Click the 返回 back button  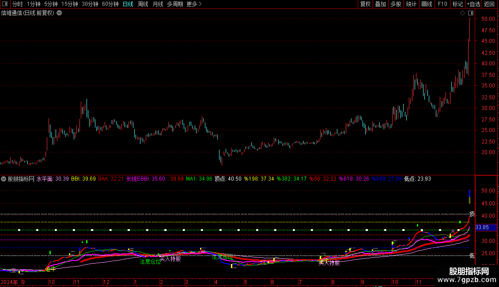click(489, 4)
